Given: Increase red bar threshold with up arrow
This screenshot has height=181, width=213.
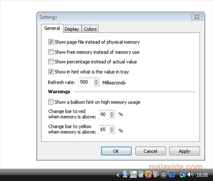Looking at the screenshot, I should [x=112, y=113].
